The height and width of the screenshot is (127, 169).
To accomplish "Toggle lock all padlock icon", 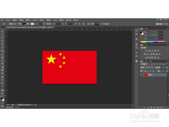I will [153, 71].
